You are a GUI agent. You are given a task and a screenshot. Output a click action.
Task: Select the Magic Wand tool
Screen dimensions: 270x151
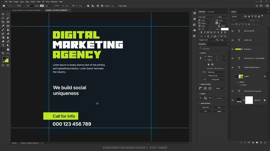8,18
